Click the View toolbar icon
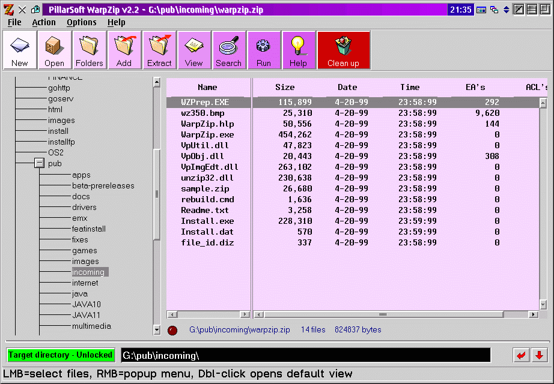 coord(193,50)
